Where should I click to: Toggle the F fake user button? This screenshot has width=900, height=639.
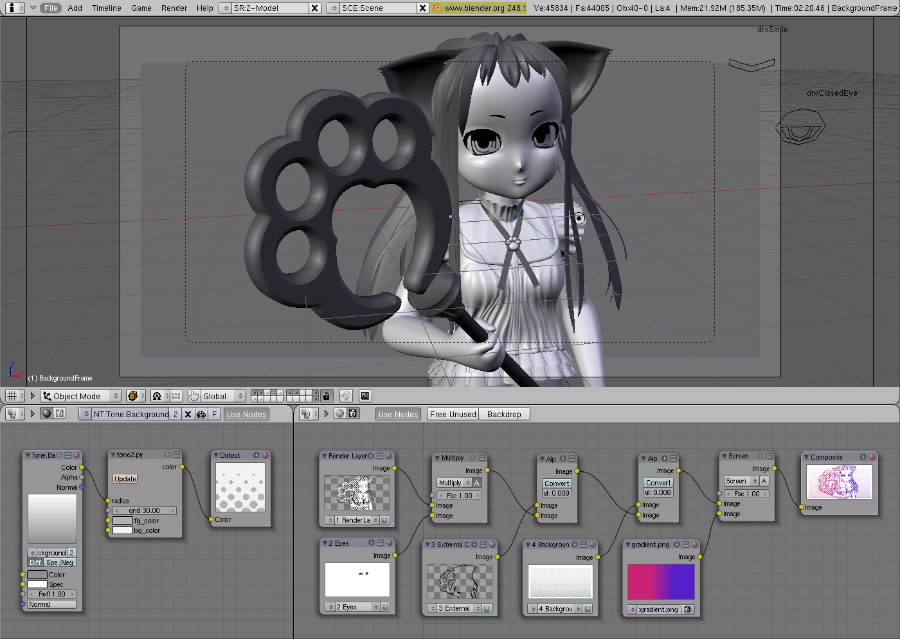click(215, 415)
